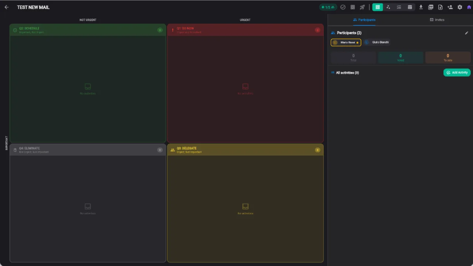Open settings via the gear icon
473x266 pixels.
[460, 7]
